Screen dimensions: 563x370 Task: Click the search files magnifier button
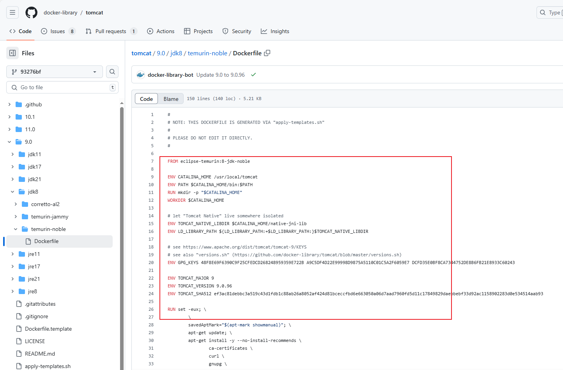tap(112, 72)
